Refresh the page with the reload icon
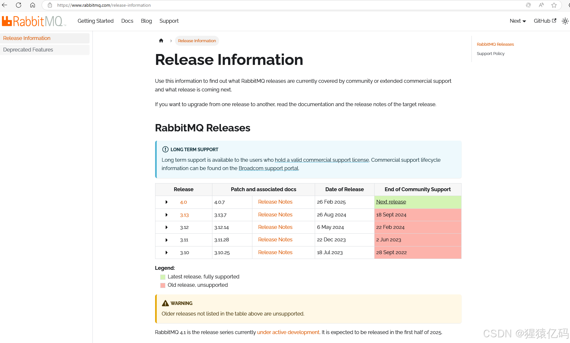This screenshot has width=570, height=343. point(18,5)
